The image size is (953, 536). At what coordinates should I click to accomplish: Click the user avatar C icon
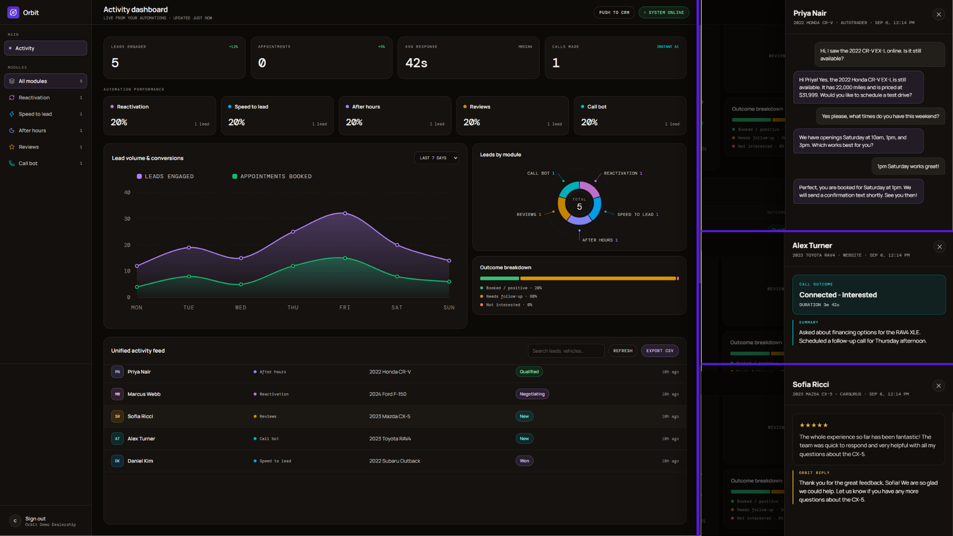15,521
